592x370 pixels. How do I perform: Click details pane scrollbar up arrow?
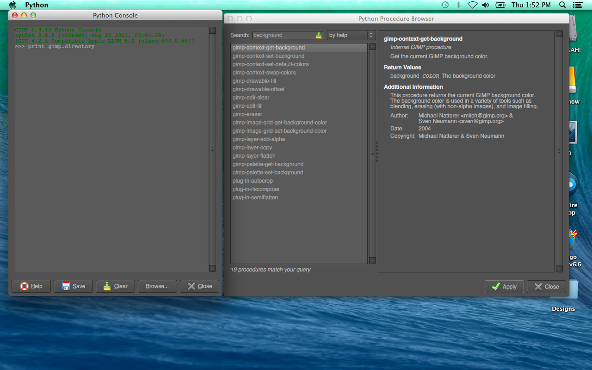point(559,34)
